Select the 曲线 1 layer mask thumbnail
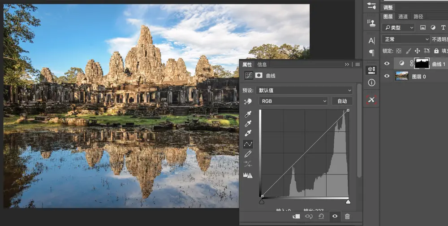The height and width of the screenshot is (226, 448). click(422, 64)
